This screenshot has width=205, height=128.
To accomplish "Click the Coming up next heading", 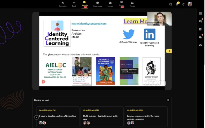I will (41, 100).
